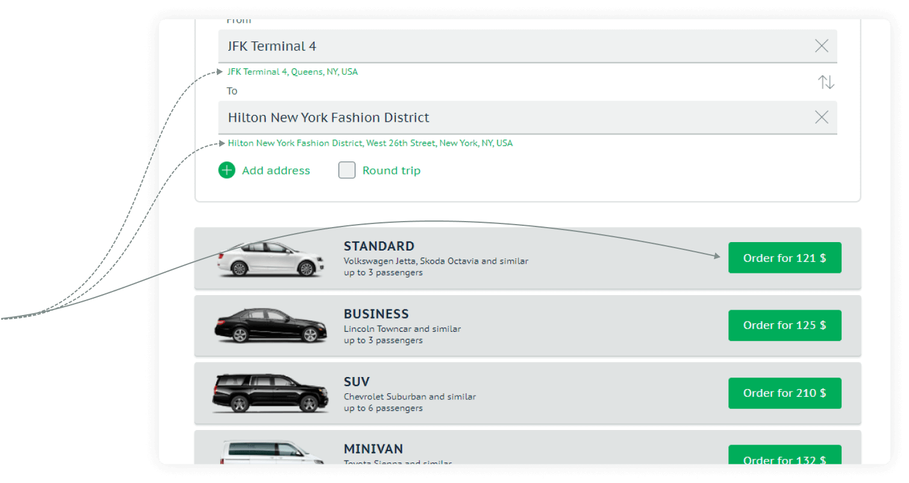Order the STANDARD car for 121 $

click(784, 257)
